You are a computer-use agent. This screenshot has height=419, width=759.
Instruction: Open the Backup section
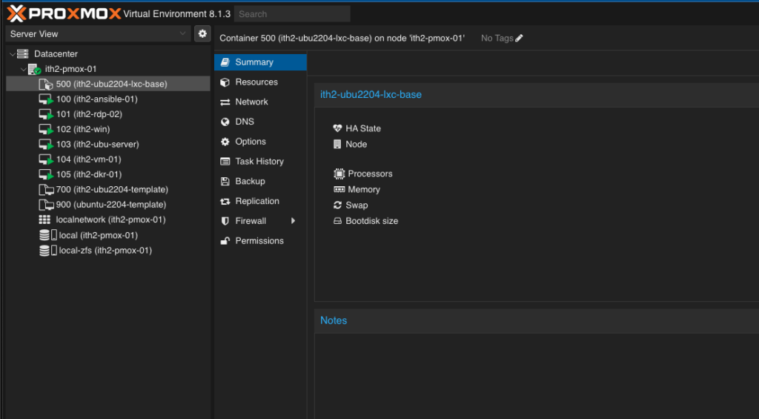260,181
